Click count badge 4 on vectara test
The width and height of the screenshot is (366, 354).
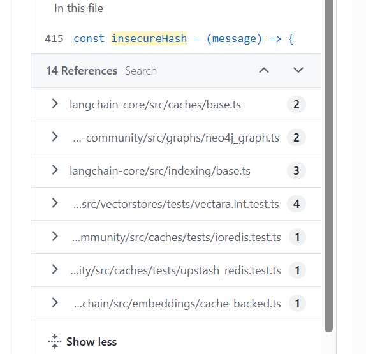(x=296, y=204)
